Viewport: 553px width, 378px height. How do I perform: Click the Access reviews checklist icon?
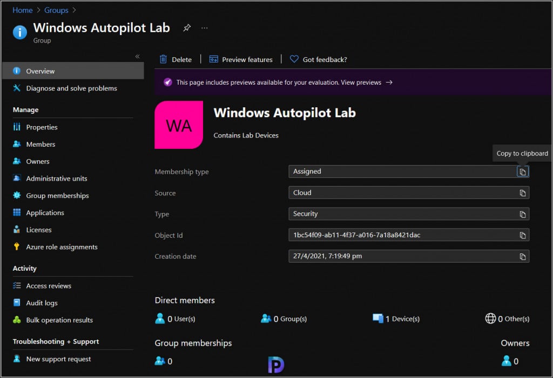tap(17, 285)
